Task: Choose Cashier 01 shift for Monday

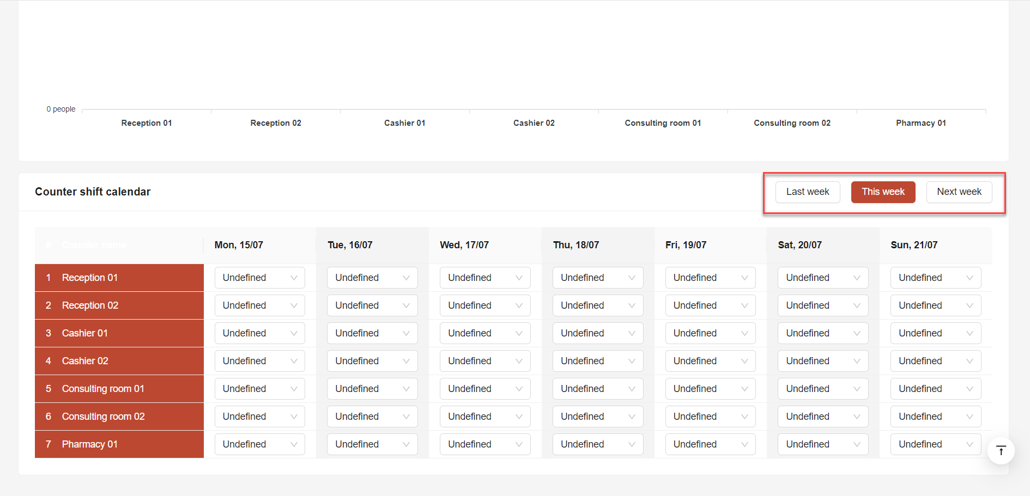Action: pyautogui.click(x=259, y=333)
